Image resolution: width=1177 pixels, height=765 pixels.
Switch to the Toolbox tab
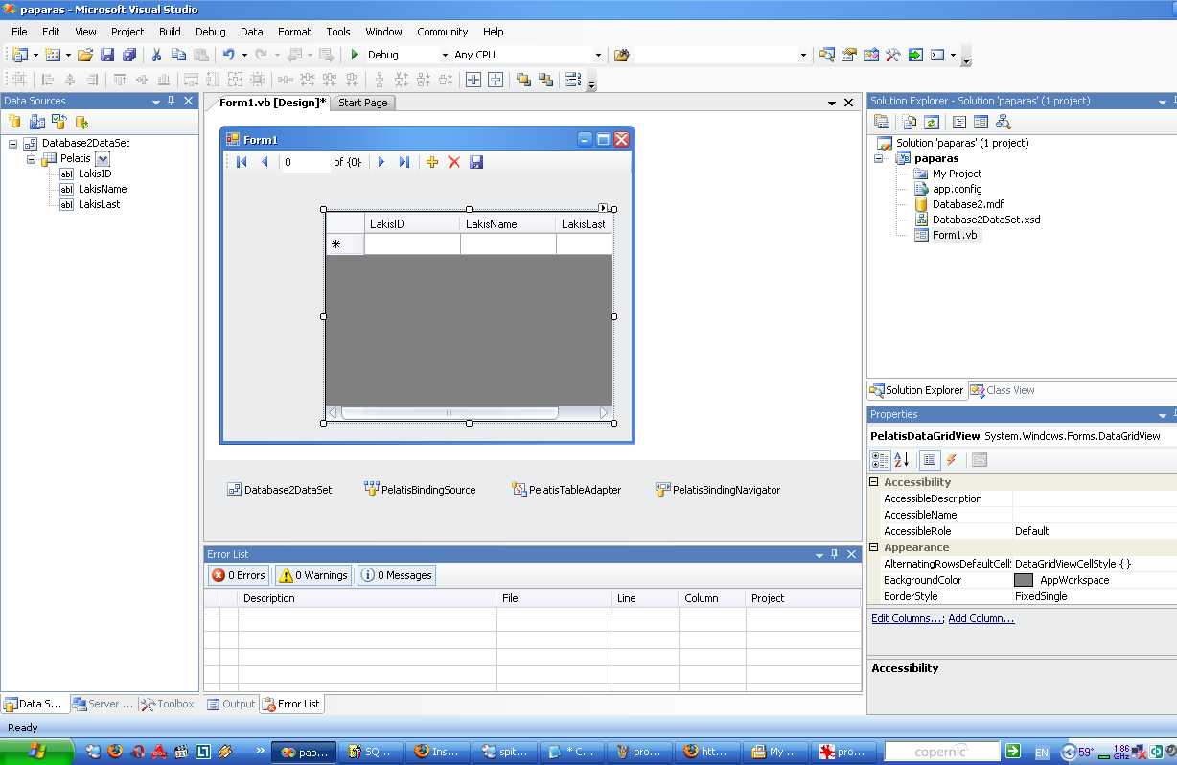tap(168, 704)
